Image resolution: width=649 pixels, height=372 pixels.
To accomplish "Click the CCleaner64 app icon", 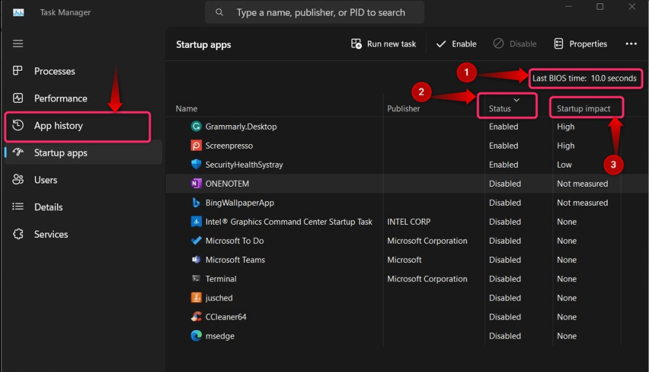I will click(196, 317).
